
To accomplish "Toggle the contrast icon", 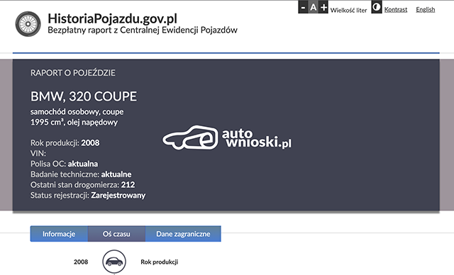I will pos(377,7).
